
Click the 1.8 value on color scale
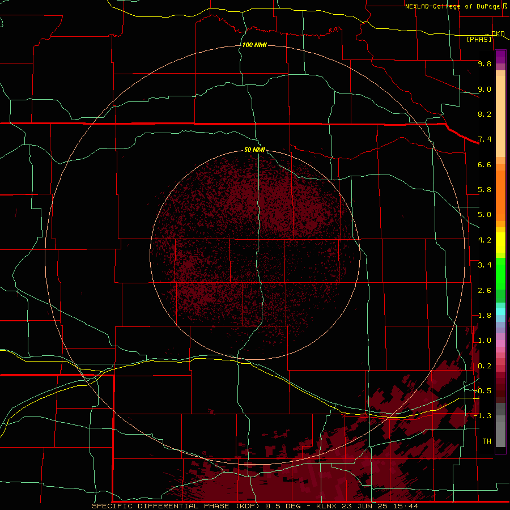[484, 316]
